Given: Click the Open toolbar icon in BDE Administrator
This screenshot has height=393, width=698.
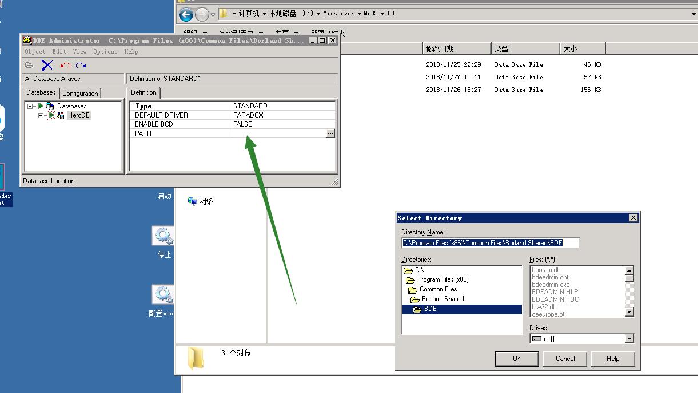Looking at the screenshot, I should pyautogui.click(x=29, y=66).
